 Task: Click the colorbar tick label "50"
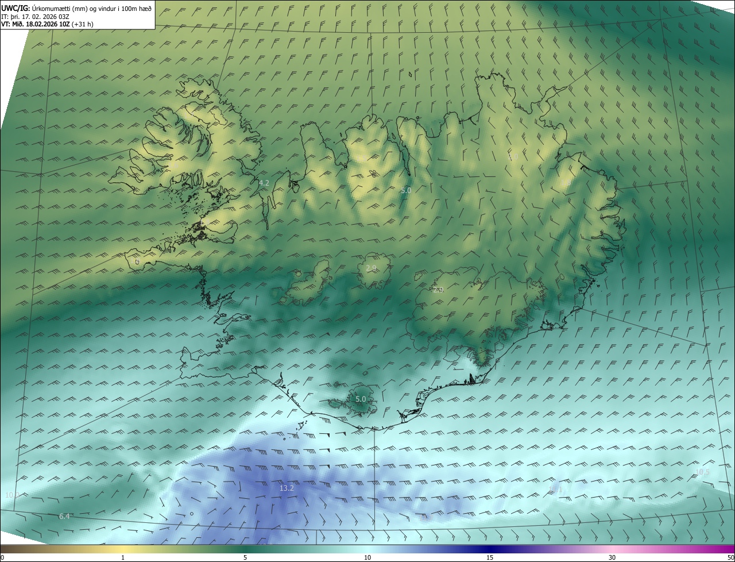730,557
